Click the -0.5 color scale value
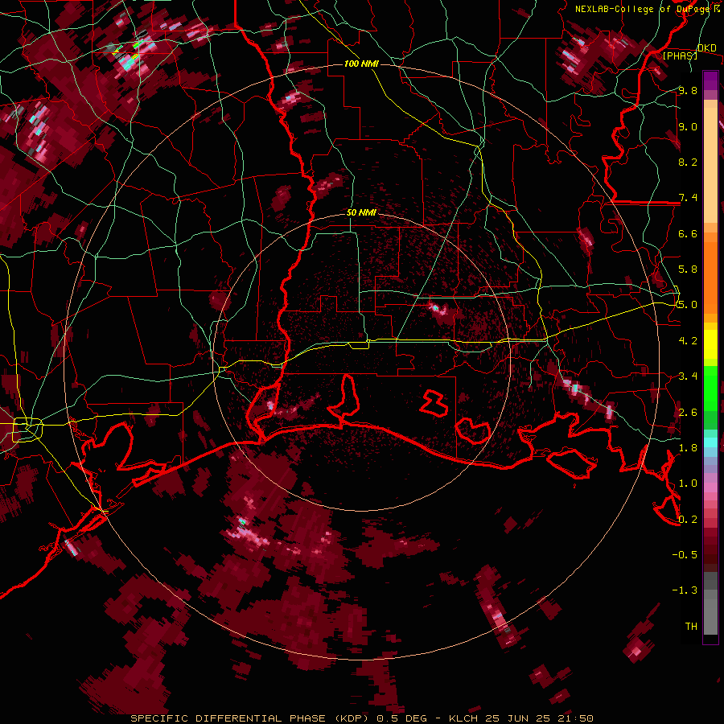Image resolution: width=724 pixels, height=724 pixels. click(685, 554)
